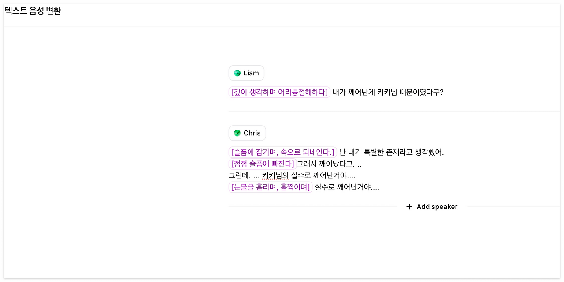Click the '텍스트 음성 변환' header title

click(33, 11)
